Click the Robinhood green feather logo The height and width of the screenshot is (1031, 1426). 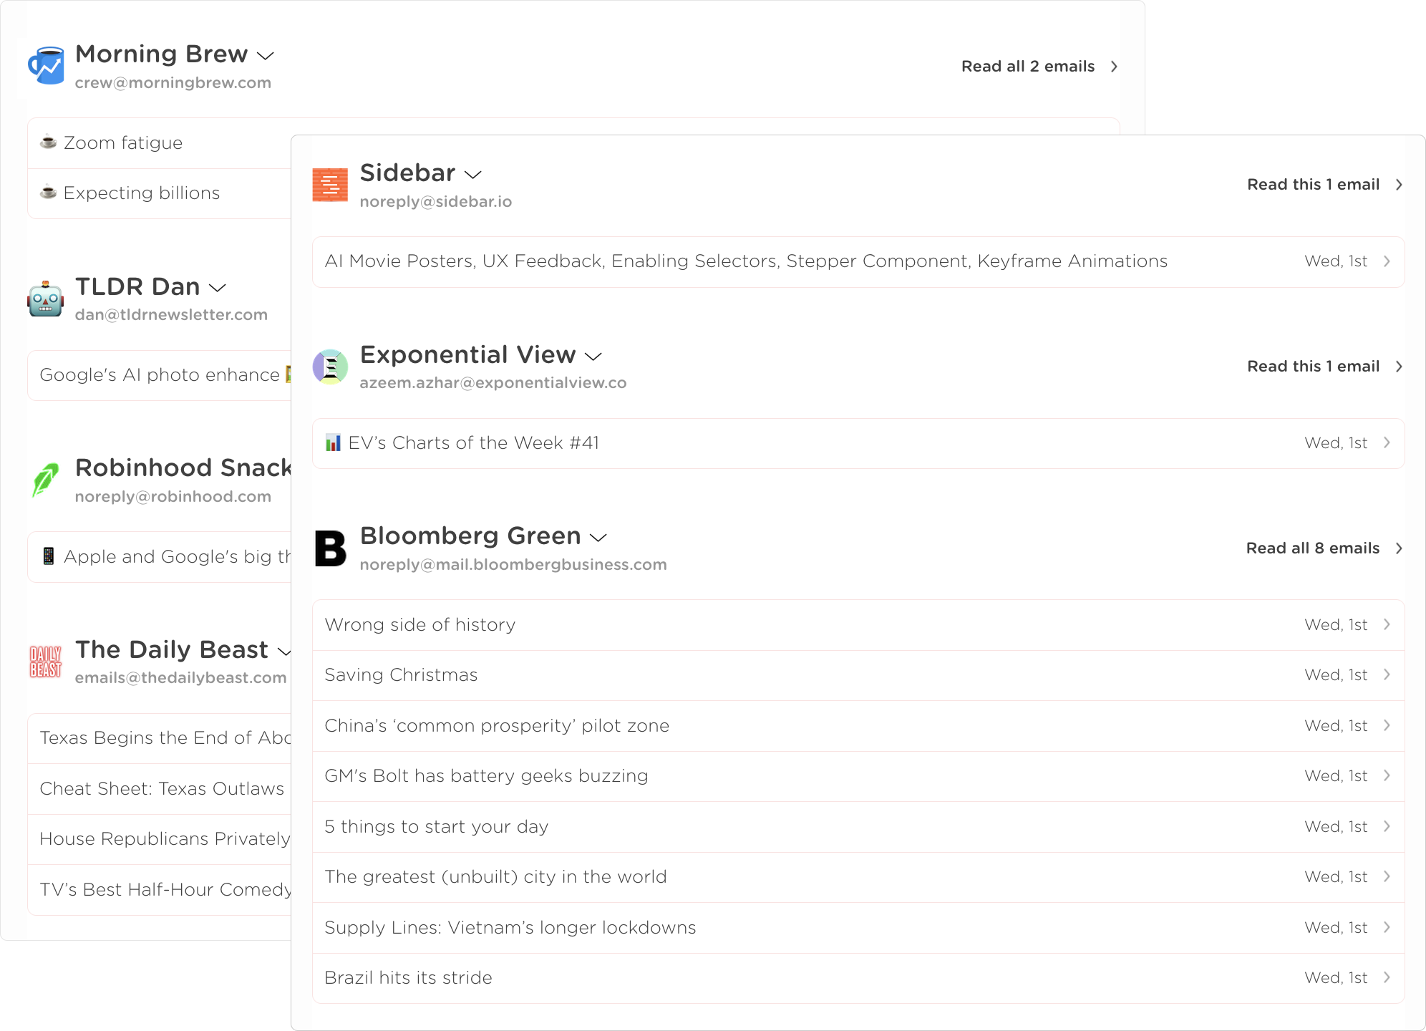click(x=46, y=480)
